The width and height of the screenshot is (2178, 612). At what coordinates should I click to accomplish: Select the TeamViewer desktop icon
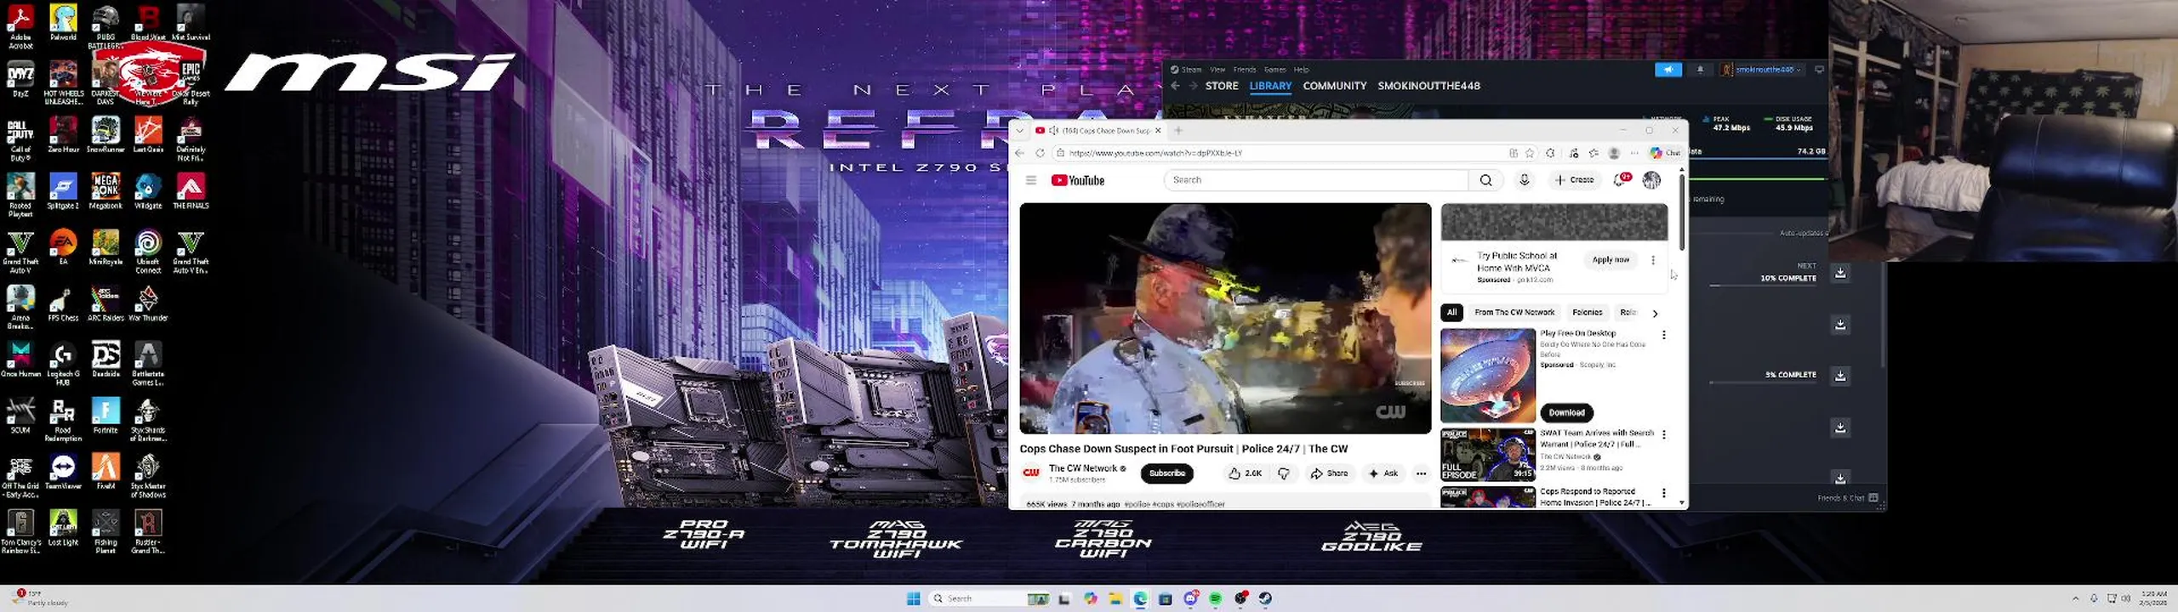(x=63, y=471)
